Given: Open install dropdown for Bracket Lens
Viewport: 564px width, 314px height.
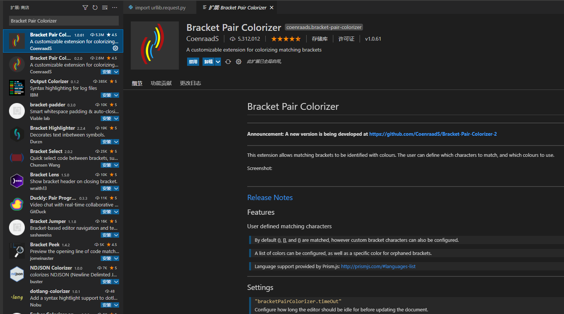Looking at the screenshot, I should [116, 188].
